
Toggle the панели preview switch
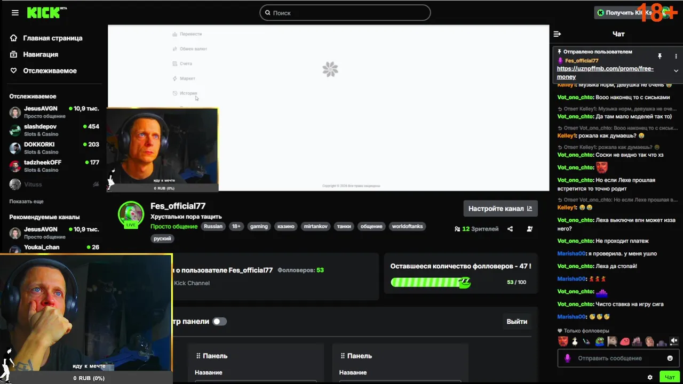219,321
